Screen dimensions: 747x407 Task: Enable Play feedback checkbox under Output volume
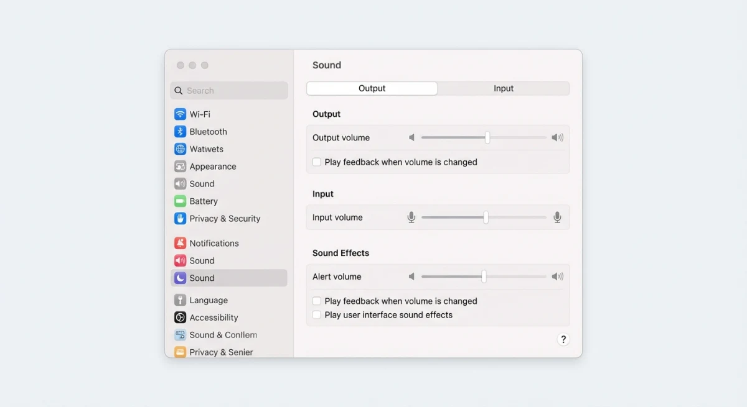[x=317, y=162]
